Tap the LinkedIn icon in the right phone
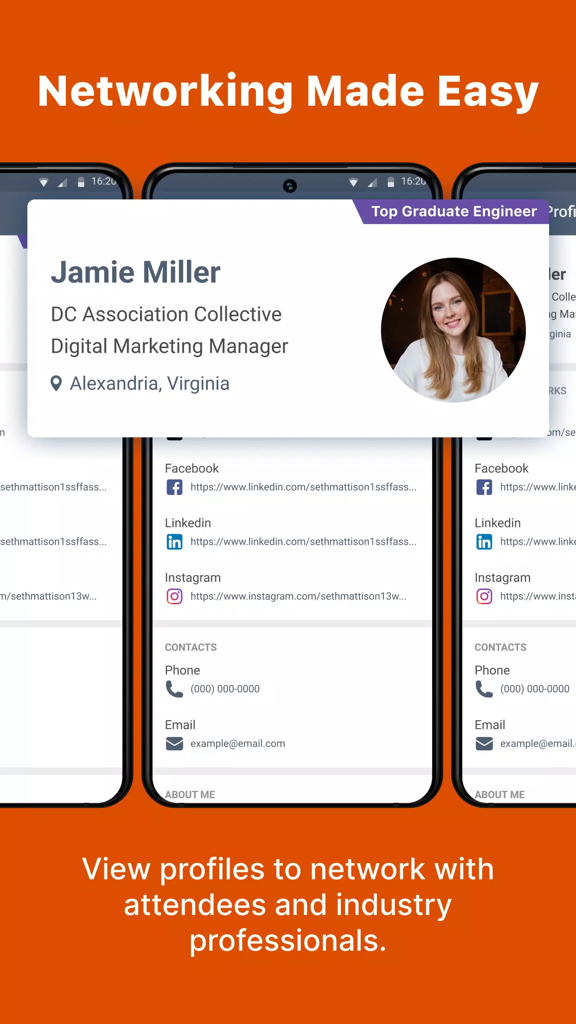Image resolution: width=576 pixels, height=1024 pixels. (x=484, y=542)
